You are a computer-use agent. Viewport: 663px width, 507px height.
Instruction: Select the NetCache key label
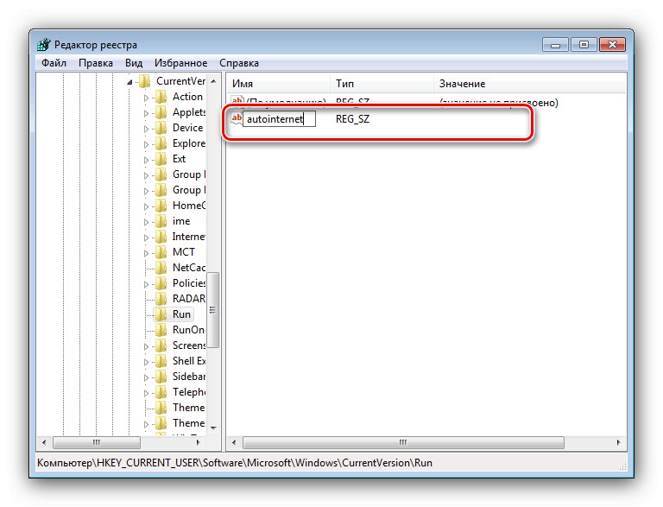188,268
